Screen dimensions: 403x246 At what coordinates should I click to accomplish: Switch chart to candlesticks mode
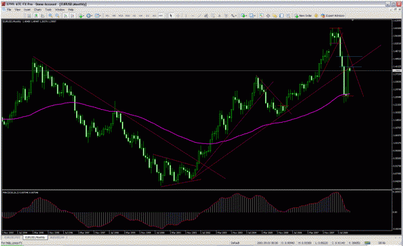tap(36, 15)
